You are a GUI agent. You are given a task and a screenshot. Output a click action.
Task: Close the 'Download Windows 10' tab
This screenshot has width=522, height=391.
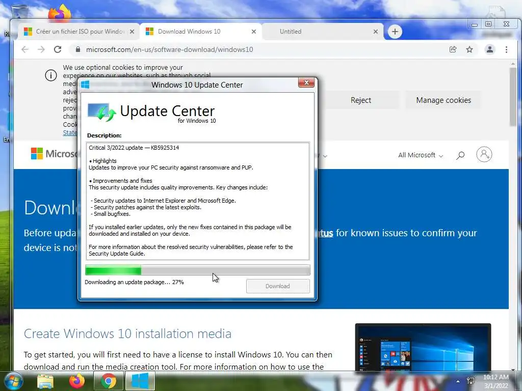tap(254, 32)
